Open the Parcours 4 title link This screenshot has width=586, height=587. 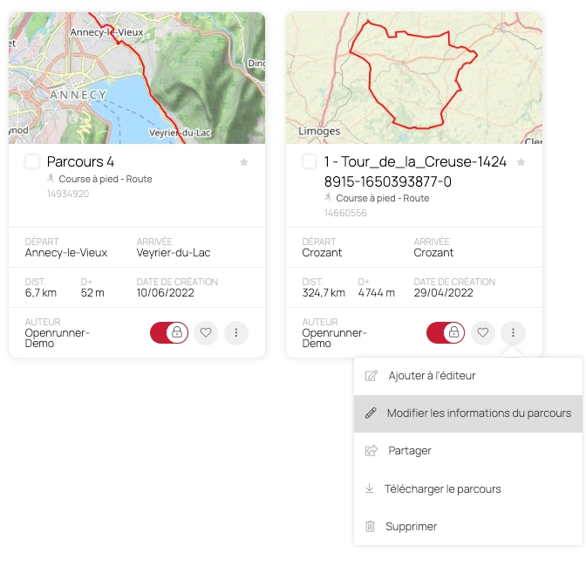tap(80, 161)
